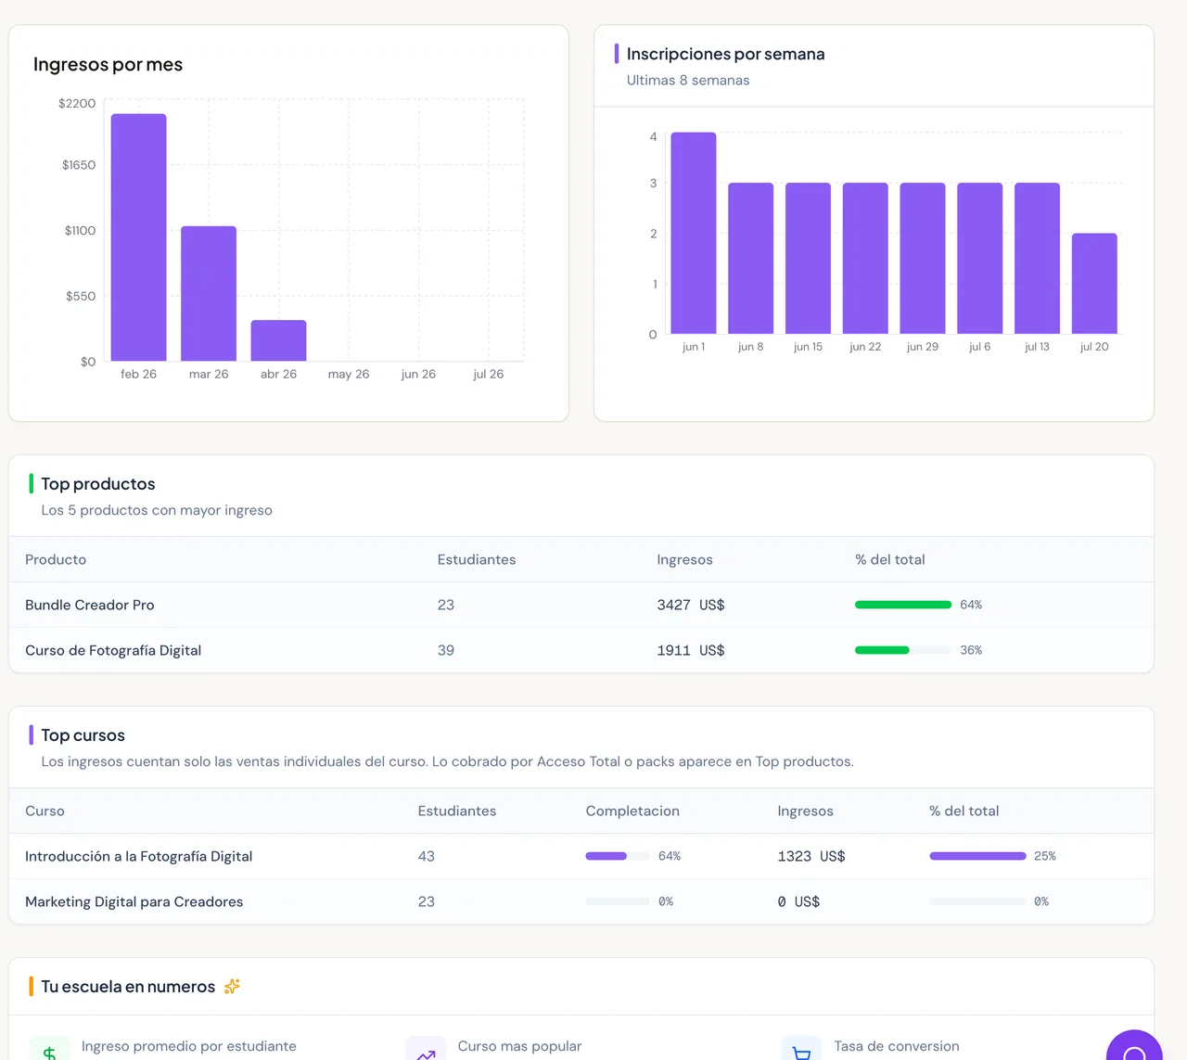1187x1060 pixels.
Task: Click student count 43 in Top cursos
Action: point(427,856)
